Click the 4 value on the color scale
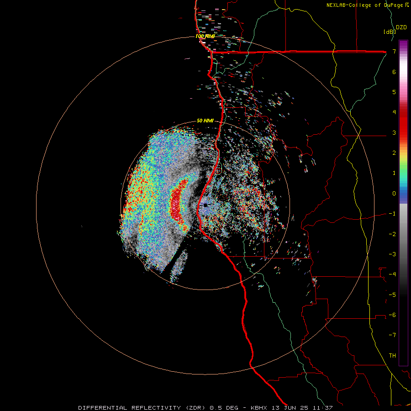The height and width of the screenshot is (411, 411). (394, 112)
